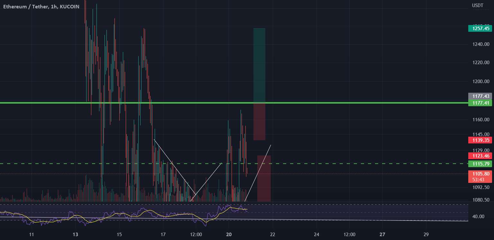This screenshot has height=240, width=494.
Task: Click the 1129.00 price axis value
Action: point(480,150)
